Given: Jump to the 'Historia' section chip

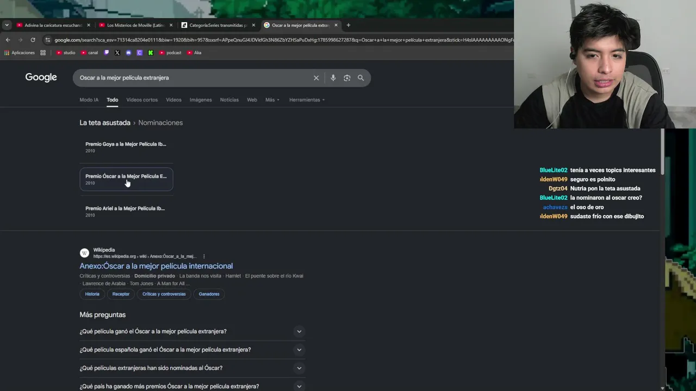Looking at the screenshot, I should (92, 294).
